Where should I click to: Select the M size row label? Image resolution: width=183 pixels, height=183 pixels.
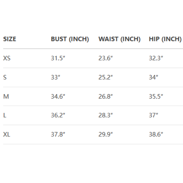coord(6,96)
